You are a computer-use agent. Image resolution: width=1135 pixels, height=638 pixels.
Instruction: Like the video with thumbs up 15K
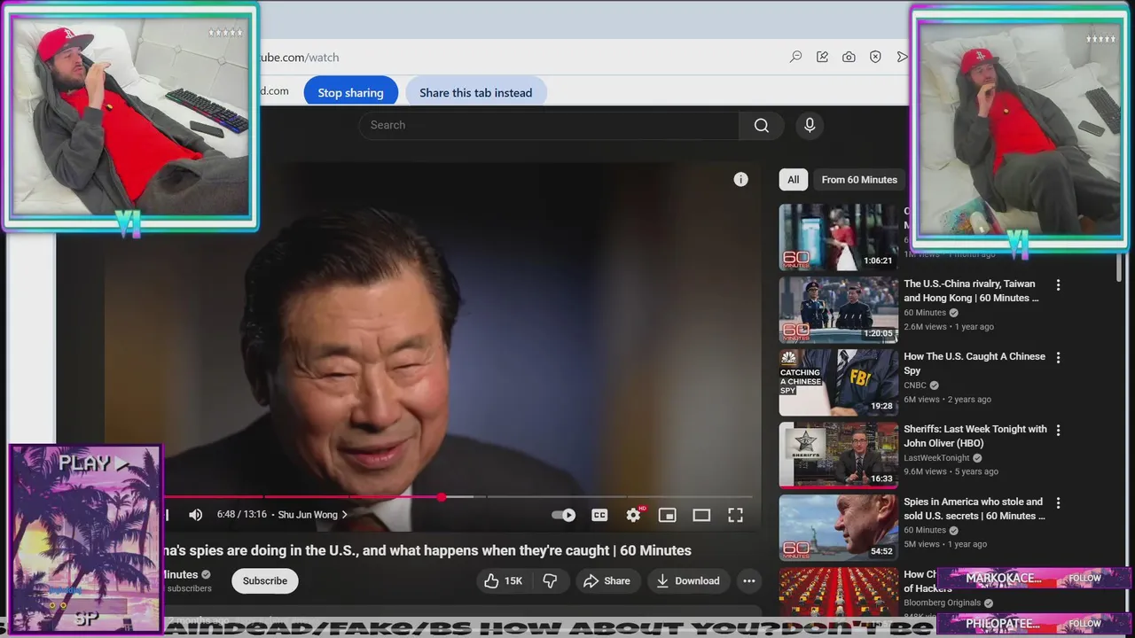(x=503, y=580)
